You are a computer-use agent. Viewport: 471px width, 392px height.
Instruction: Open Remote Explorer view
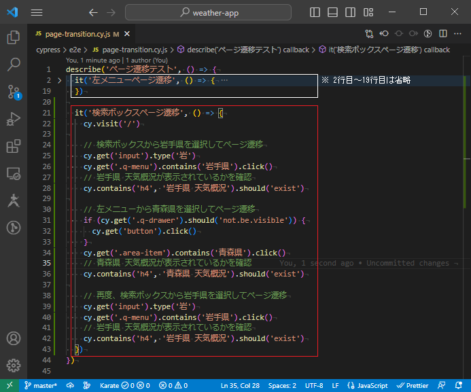pos(14,173)
